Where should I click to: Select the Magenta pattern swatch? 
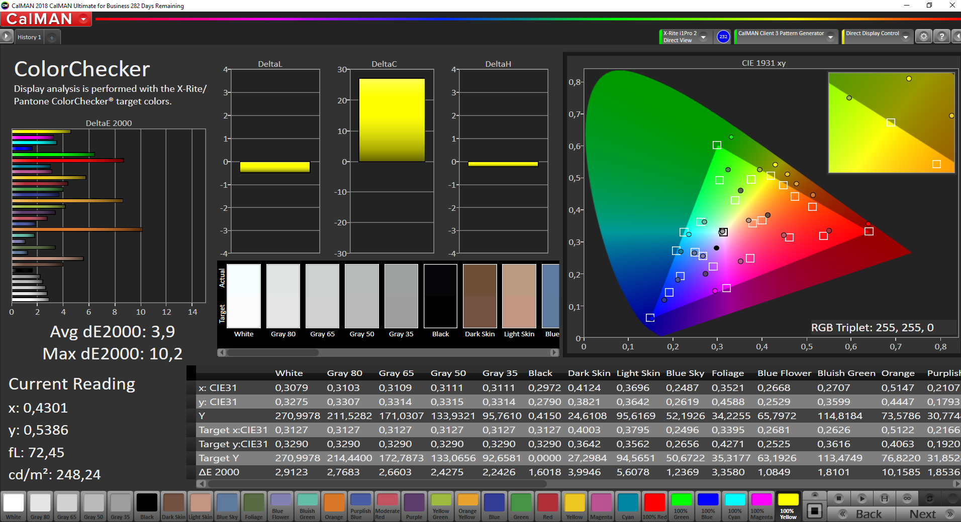[x=601, y=506]
